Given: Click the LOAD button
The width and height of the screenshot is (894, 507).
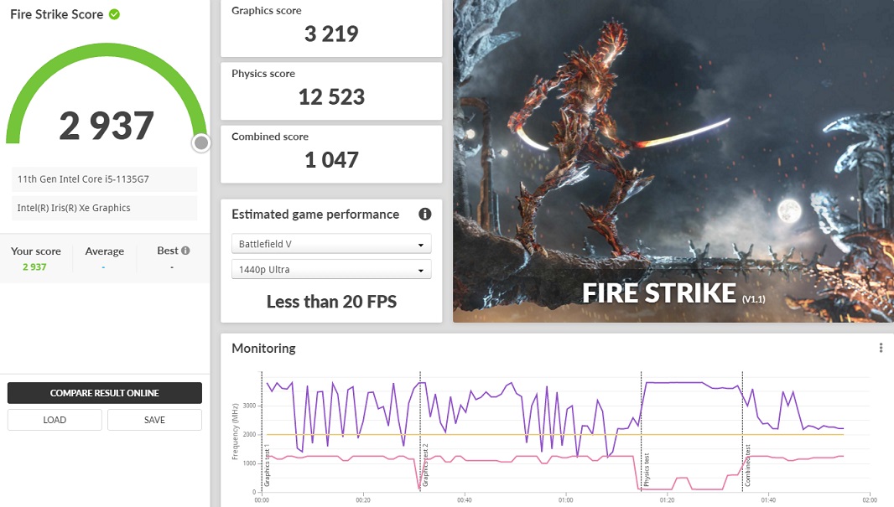Looking at the screenshot, I should tap(55, 420).
